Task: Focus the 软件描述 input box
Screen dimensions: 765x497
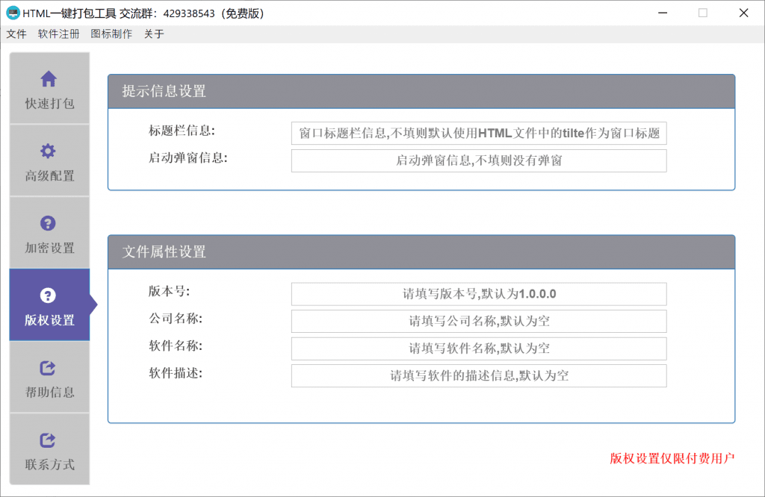Action: pyautogui.click(x=478, y=375)
